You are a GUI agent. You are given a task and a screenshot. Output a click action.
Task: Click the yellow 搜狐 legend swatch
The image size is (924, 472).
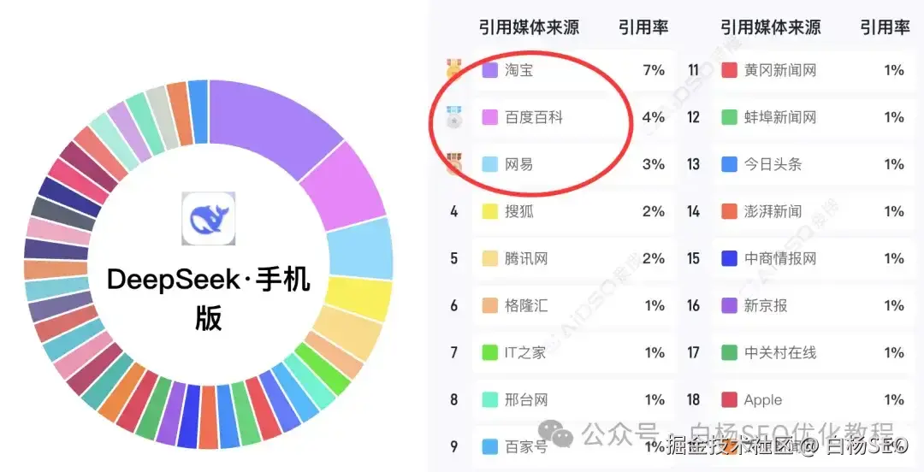coord(490,211)
